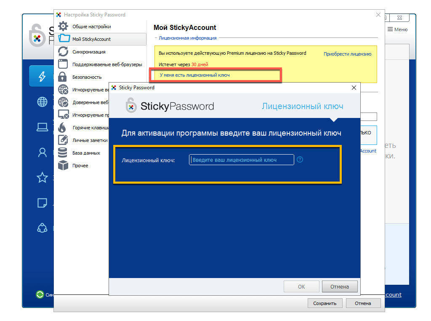Image resolution: width=431 pixels, height=321 pixels.
Task: Click the globe icon in main sidebar
Action: pyautogui.click(x=42, y=102)
